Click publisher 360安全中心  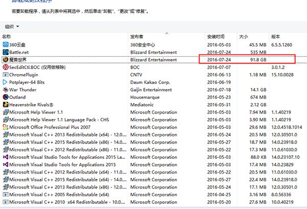pos(143,45)
